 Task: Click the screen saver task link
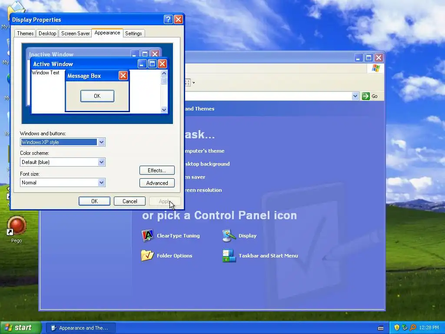coord(195,177)
